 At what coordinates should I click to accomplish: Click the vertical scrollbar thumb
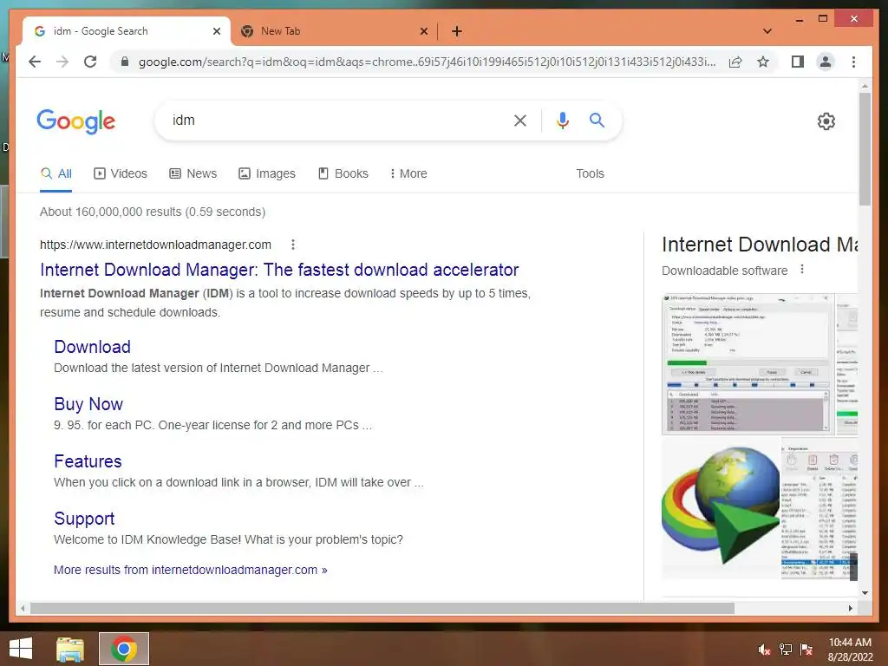(x=865, y=149)
